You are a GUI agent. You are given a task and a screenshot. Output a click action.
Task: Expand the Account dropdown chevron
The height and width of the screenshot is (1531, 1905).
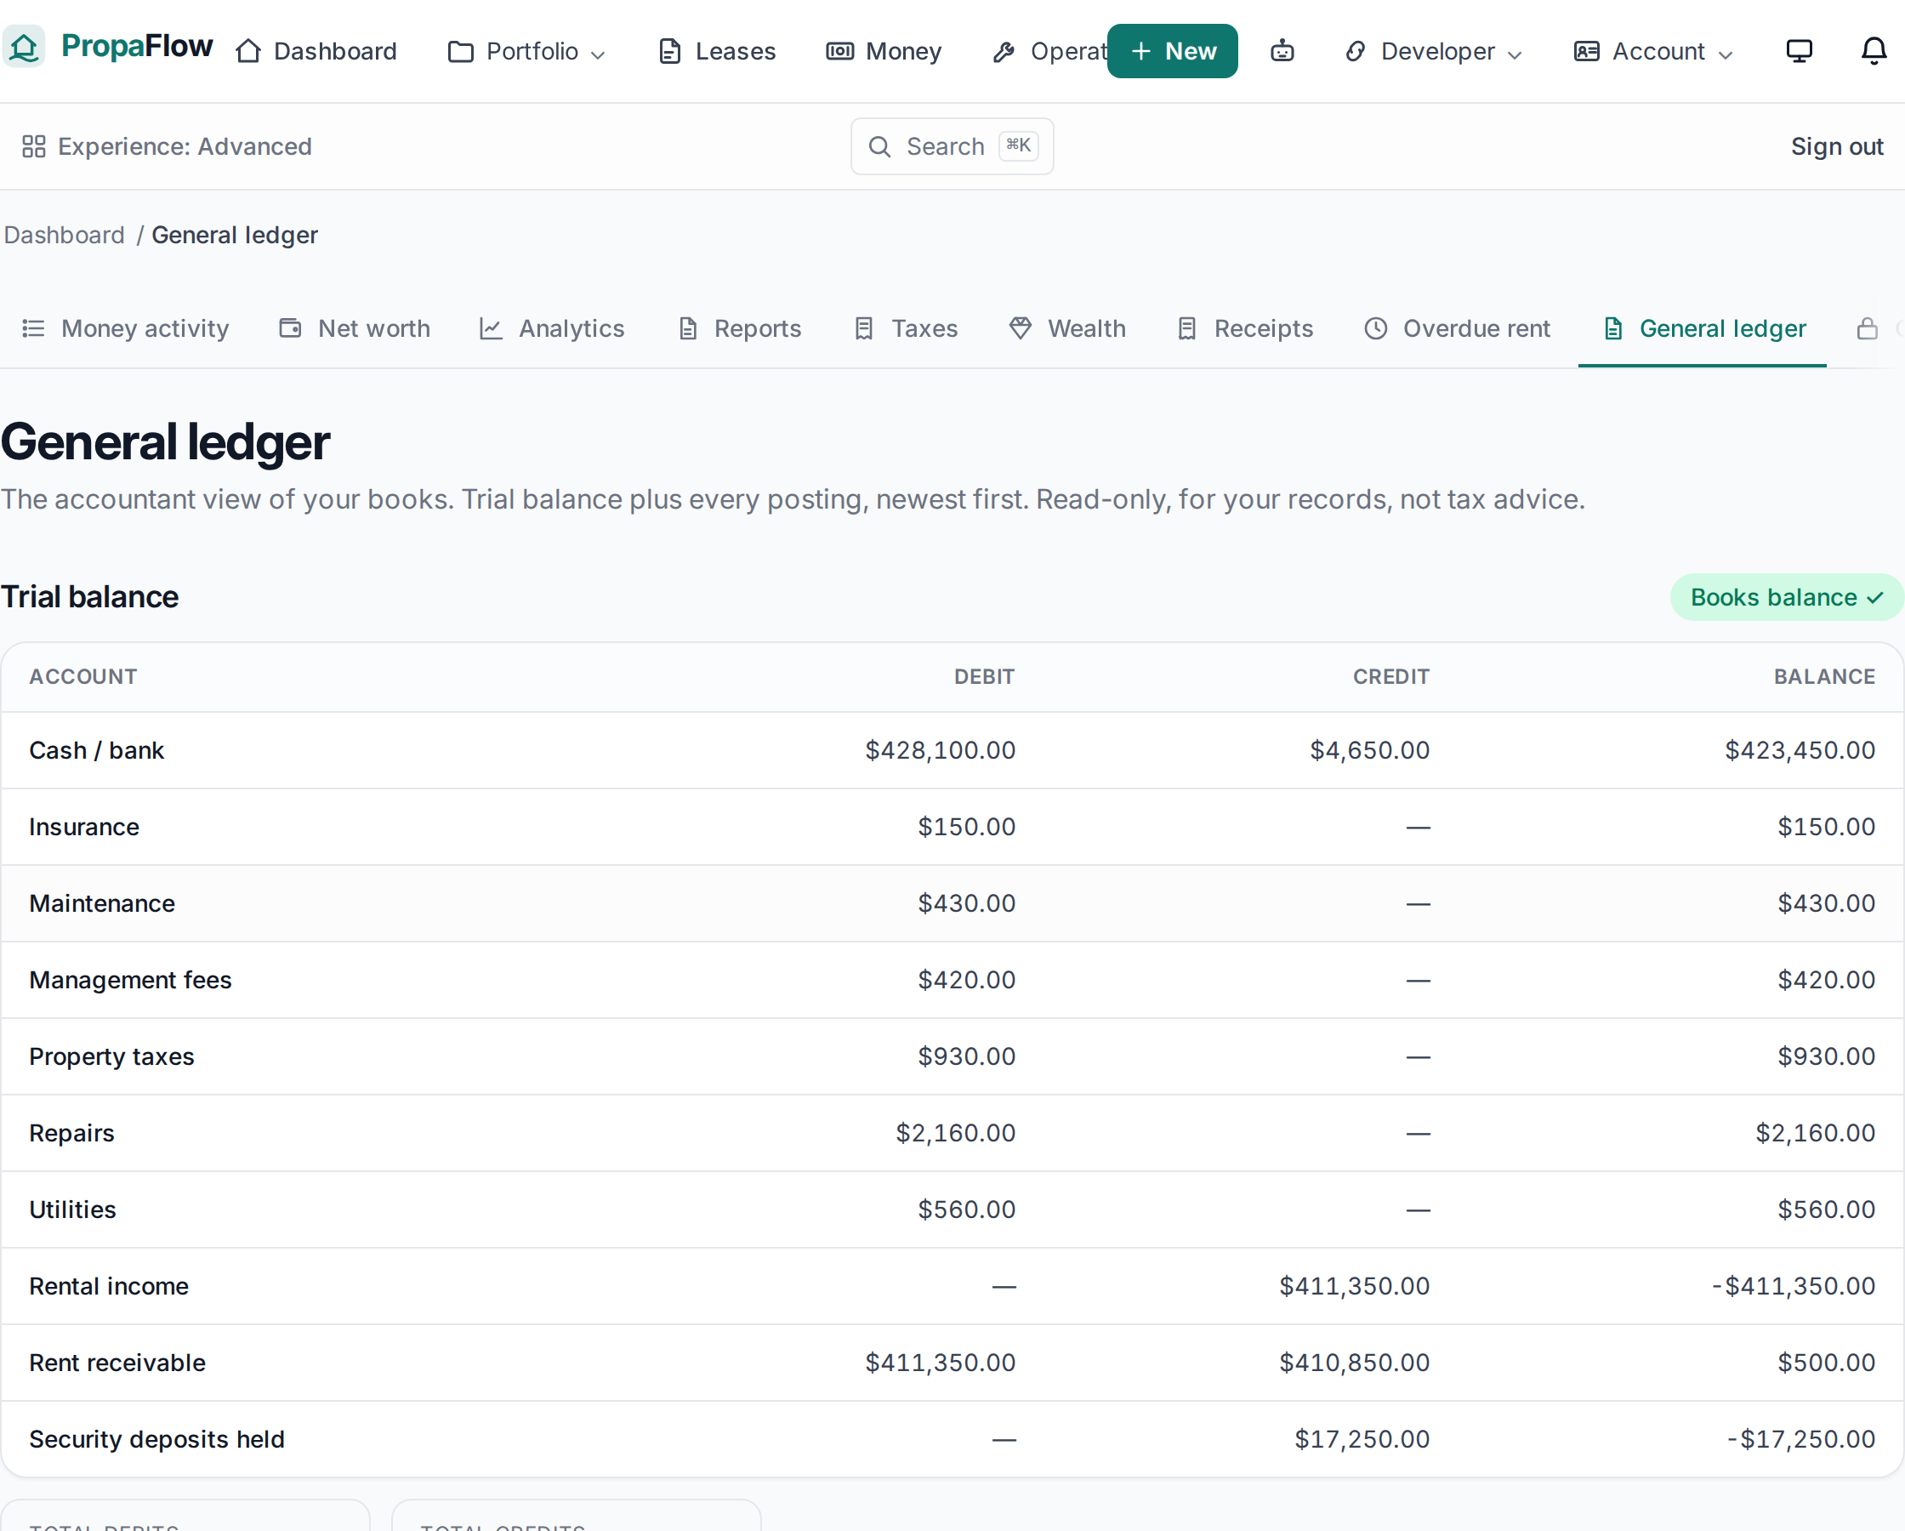click(x=1725, y=54)
